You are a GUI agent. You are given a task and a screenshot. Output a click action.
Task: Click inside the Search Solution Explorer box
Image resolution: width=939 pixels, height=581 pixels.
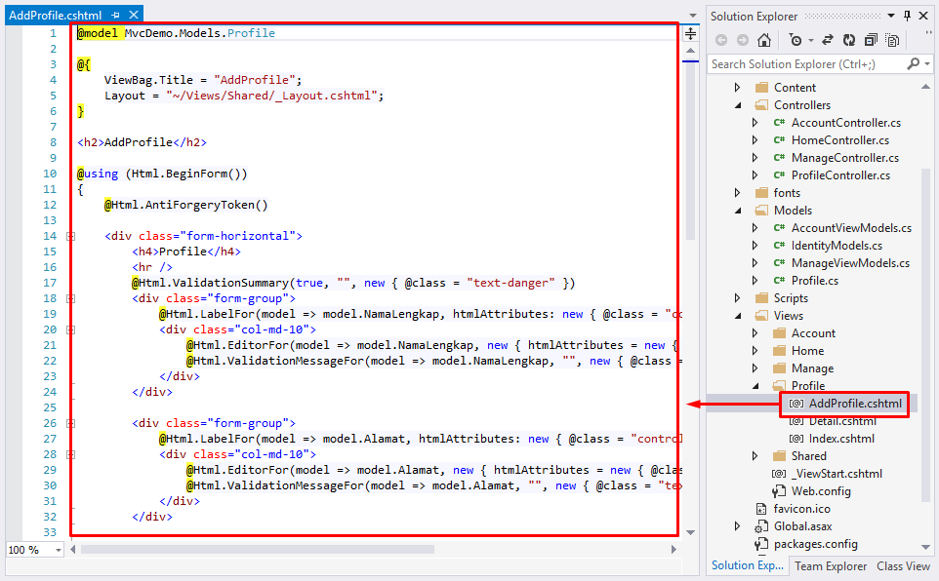pyautogui.click(x=800, y=62)
